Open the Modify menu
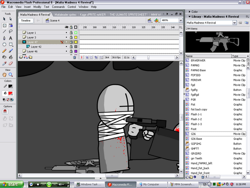Viewport: 250px width, 188px height. (37, 7)
